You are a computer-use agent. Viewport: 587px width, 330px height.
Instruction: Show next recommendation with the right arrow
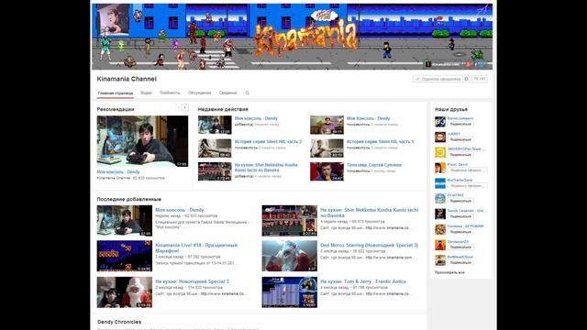click(185, 108)
